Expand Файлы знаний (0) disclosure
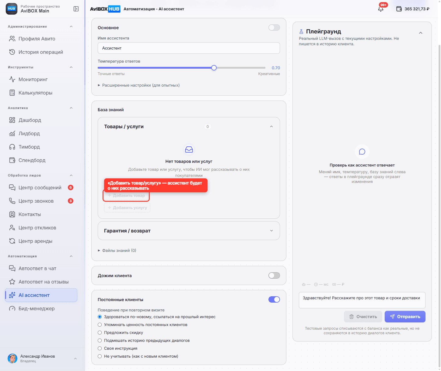Screen dimensions: 441x371 117,251
